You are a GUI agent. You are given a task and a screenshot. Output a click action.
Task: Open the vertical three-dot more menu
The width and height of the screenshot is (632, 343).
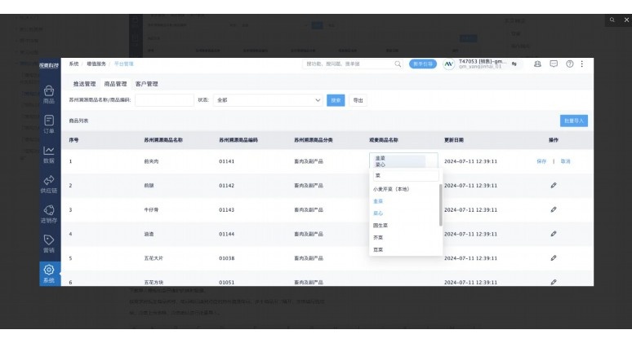point(581,64)
